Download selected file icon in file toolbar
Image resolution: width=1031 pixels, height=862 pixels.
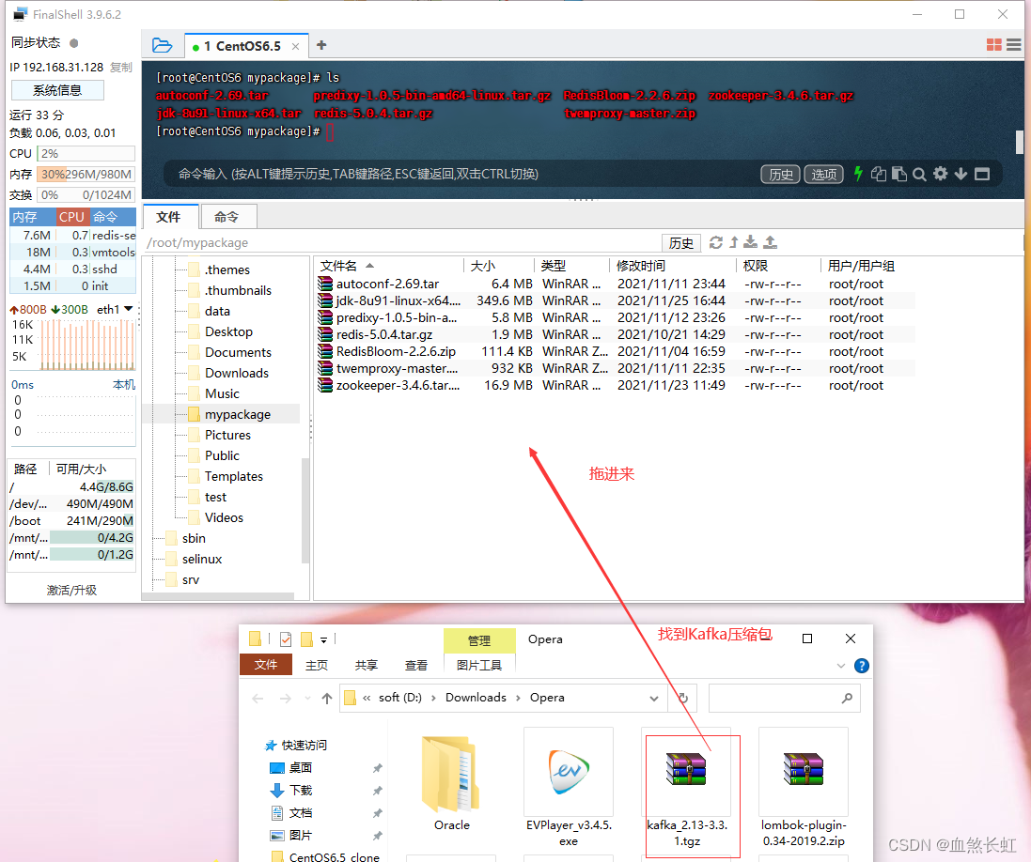750,242
